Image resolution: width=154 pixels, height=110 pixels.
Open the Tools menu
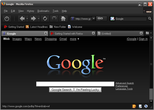point(55,11)
